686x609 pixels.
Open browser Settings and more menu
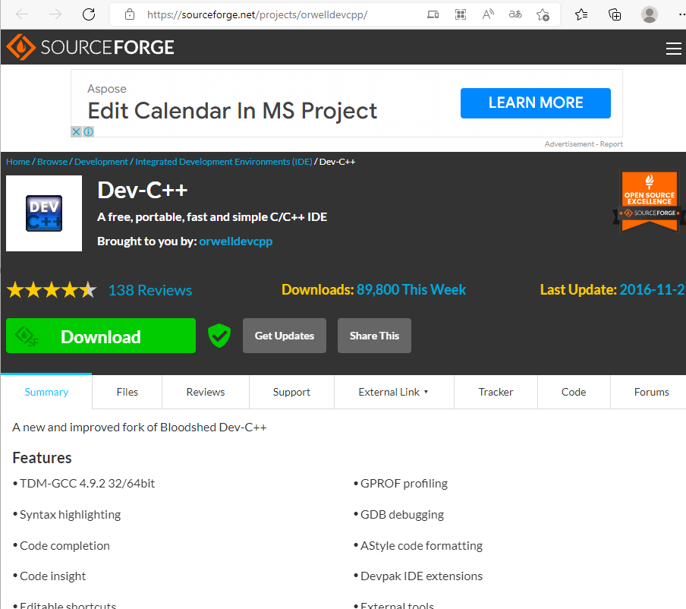[681, 14]
